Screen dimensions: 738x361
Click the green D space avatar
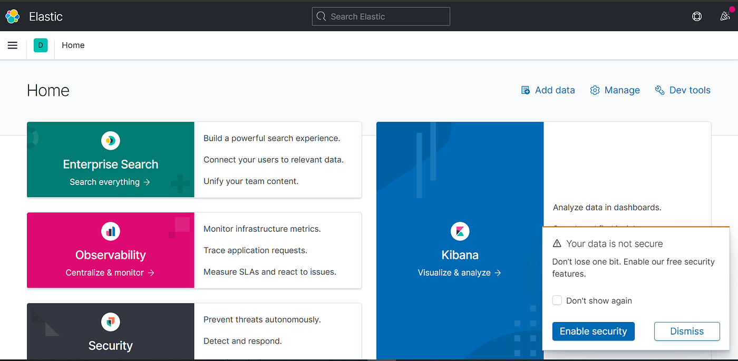[x=41, y=45]
